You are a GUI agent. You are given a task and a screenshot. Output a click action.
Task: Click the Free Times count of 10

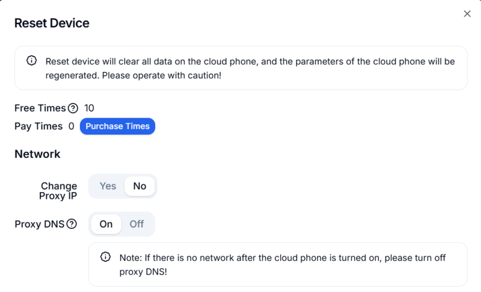click(89, 108)
